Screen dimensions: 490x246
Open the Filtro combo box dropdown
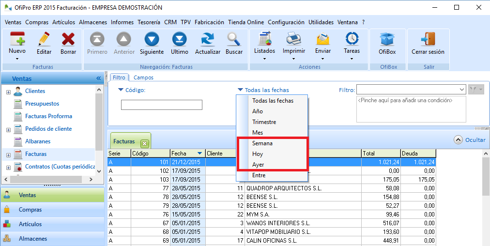(462, 90)
